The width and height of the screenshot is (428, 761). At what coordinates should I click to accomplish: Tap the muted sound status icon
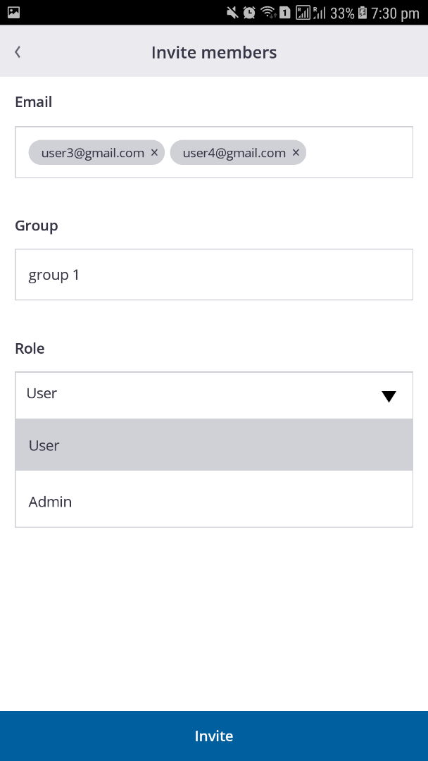[x=232, y=13]
